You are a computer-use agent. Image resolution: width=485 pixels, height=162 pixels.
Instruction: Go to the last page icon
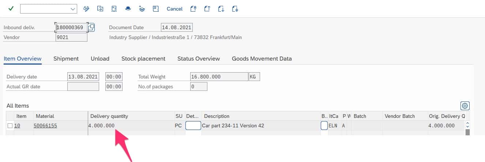[x=235, y=9]
